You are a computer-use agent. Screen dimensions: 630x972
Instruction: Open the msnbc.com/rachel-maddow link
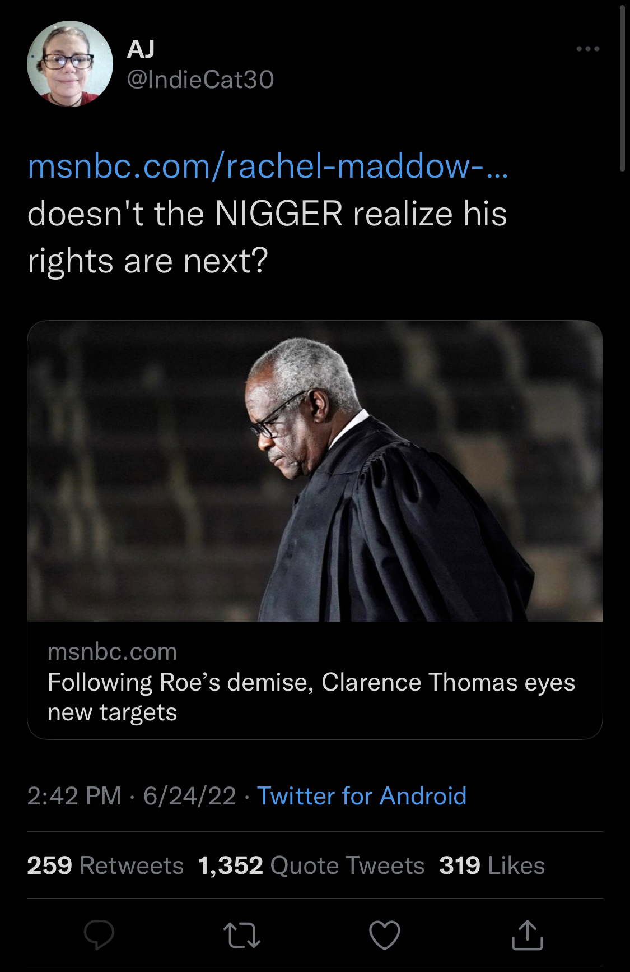click(268, 166)
